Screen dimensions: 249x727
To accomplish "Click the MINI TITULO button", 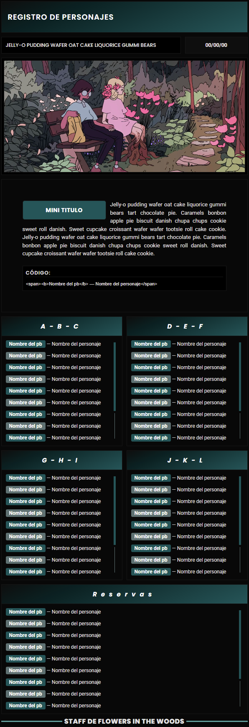I will pyautogui.click(x=64, y=210).
